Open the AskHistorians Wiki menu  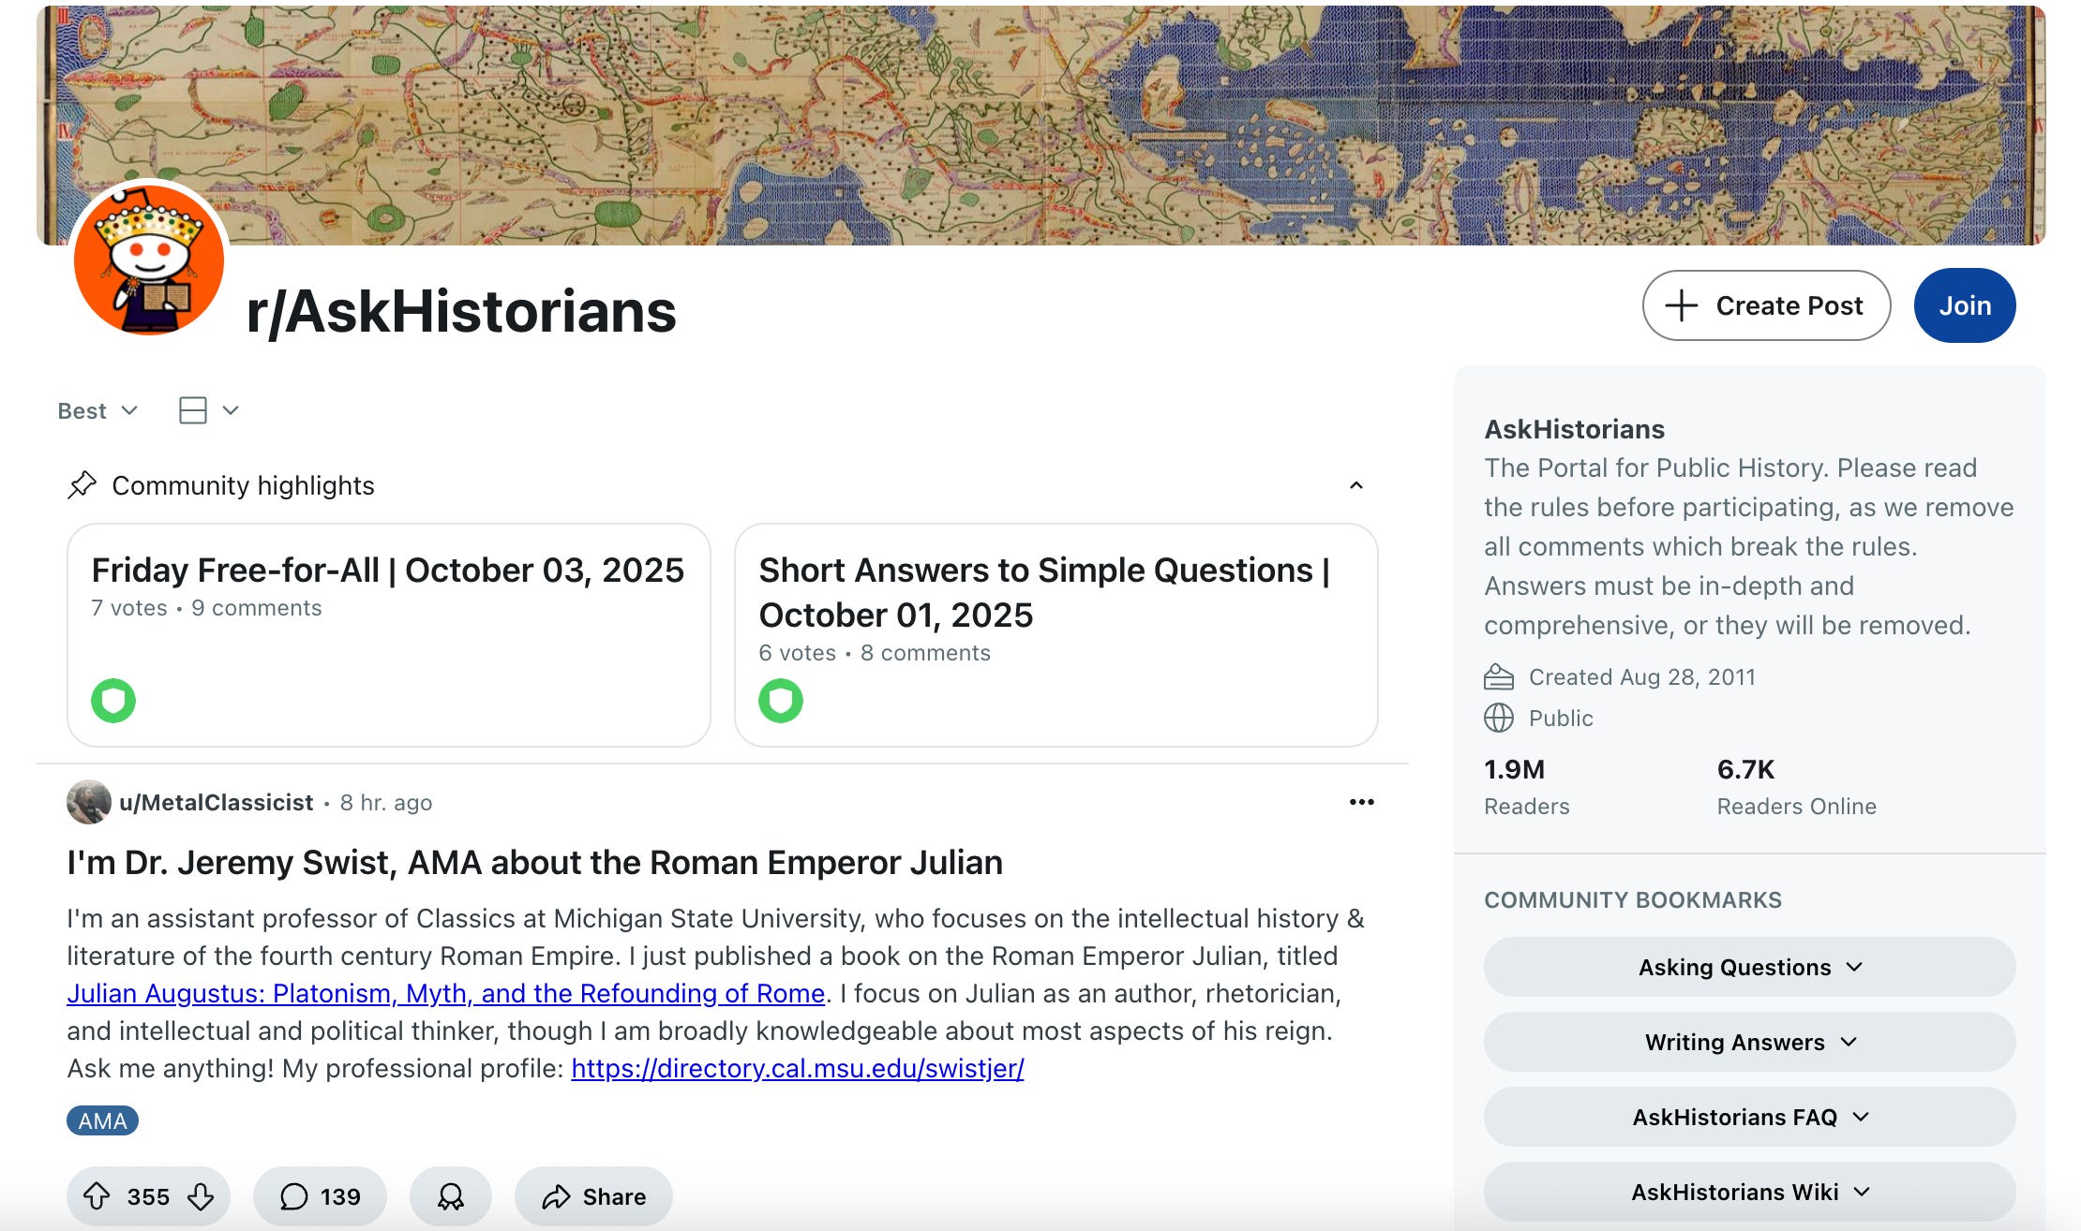pos(1749,1192)
